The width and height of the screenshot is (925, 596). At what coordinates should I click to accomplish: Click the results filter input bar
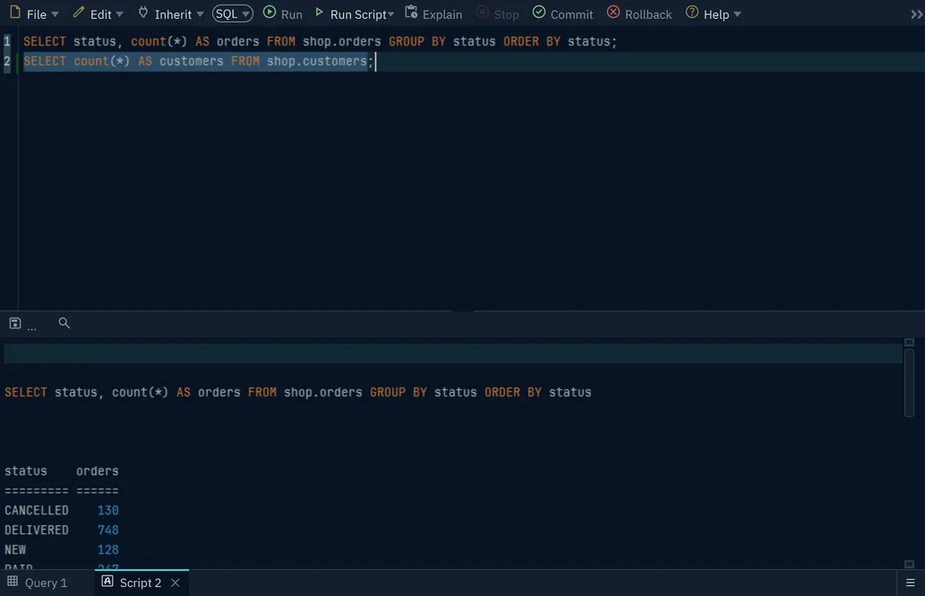[453, 353]
